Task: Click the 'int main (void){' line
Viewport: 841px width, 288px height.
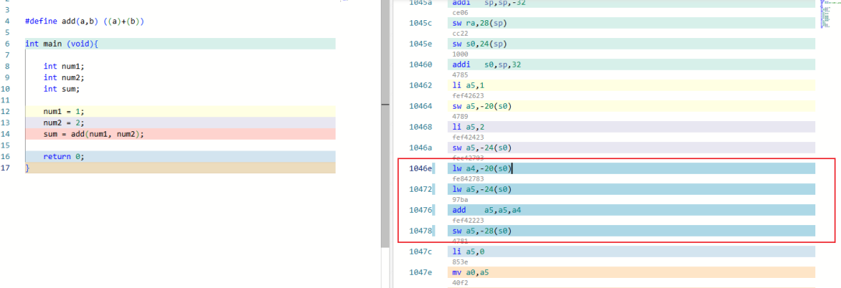Action: pos(180,43)
